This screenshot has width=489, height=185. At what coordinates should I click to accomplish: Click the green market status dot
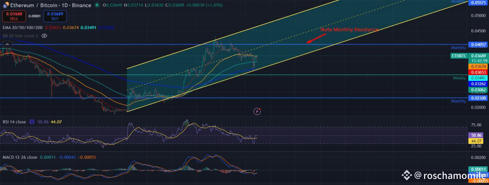(97, 5)
